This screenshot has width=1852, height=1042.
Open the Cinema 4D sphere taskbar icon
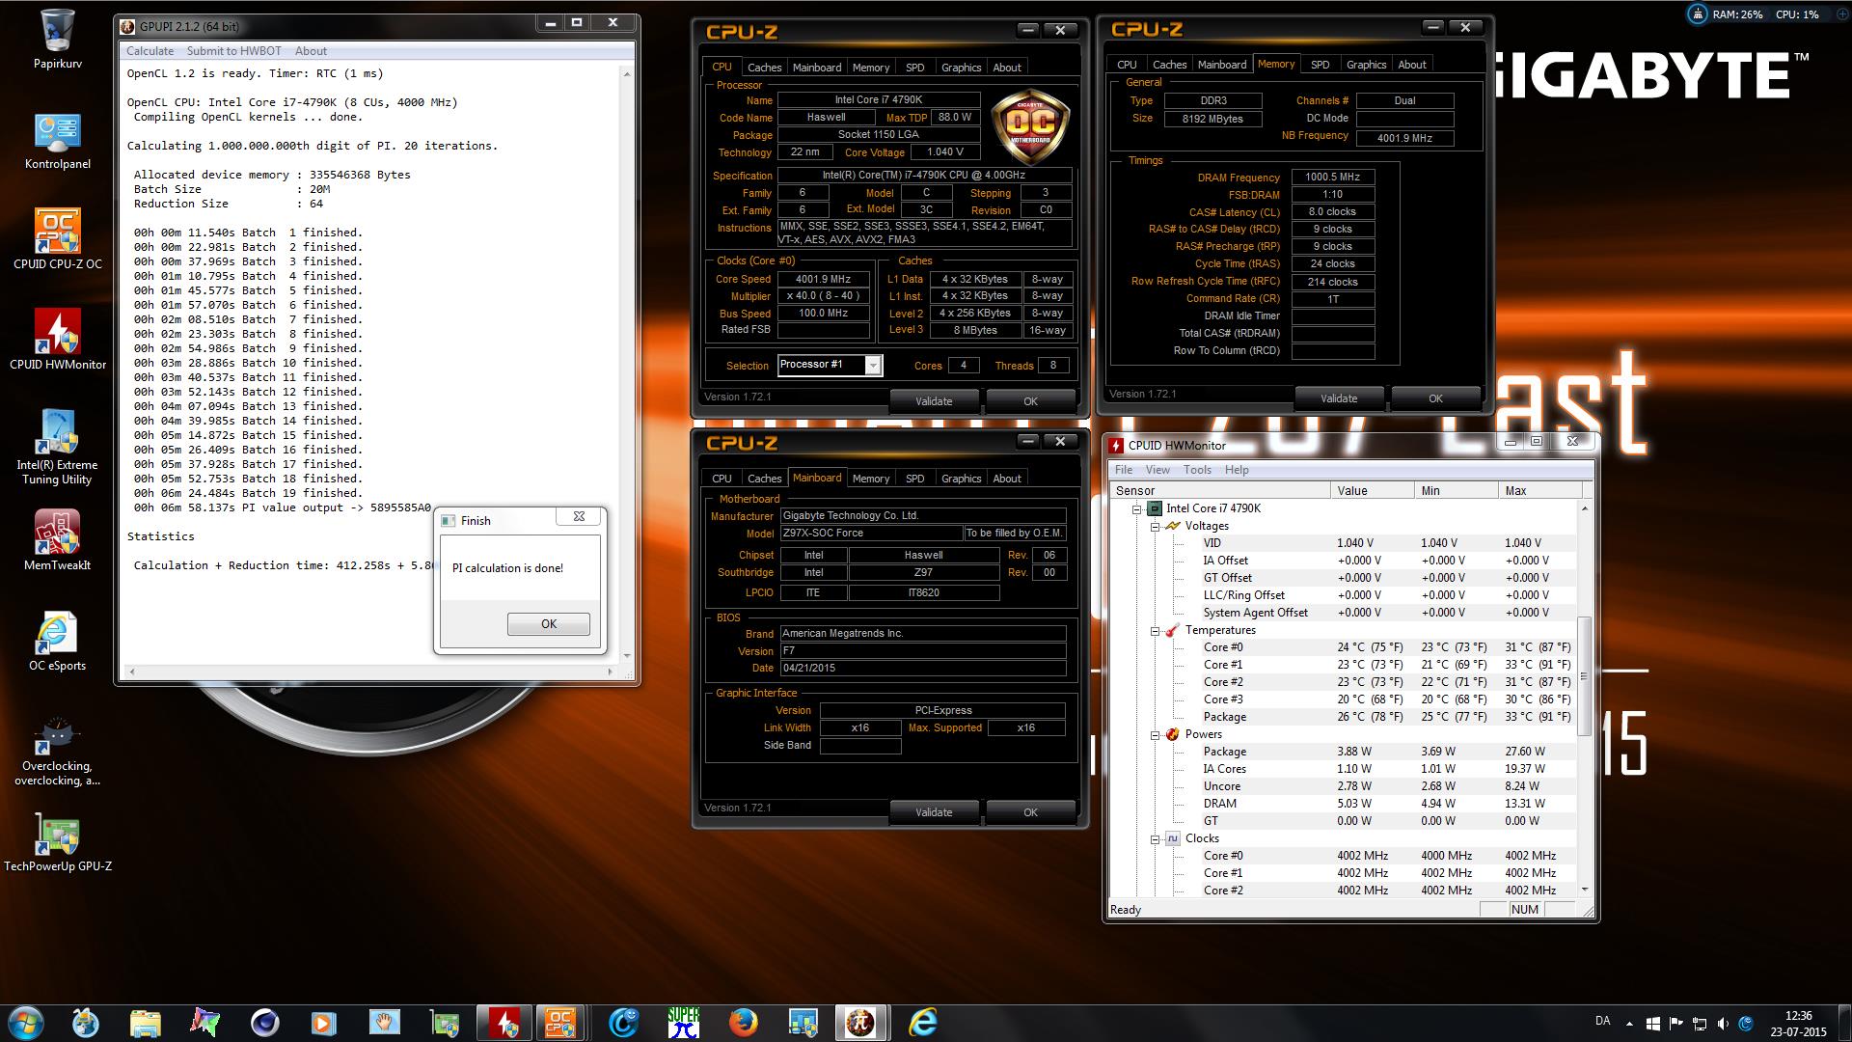click(264, 1022)
